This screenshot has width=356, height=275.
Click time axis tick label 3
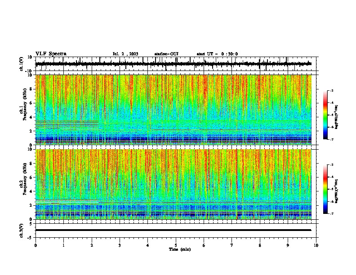120,245
